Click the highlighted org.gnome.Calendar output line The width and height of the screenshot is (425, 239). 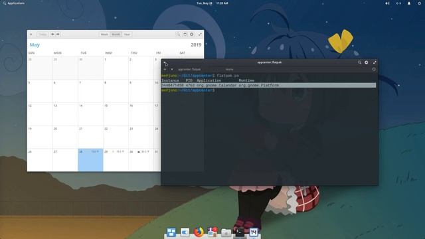(268, 86)
